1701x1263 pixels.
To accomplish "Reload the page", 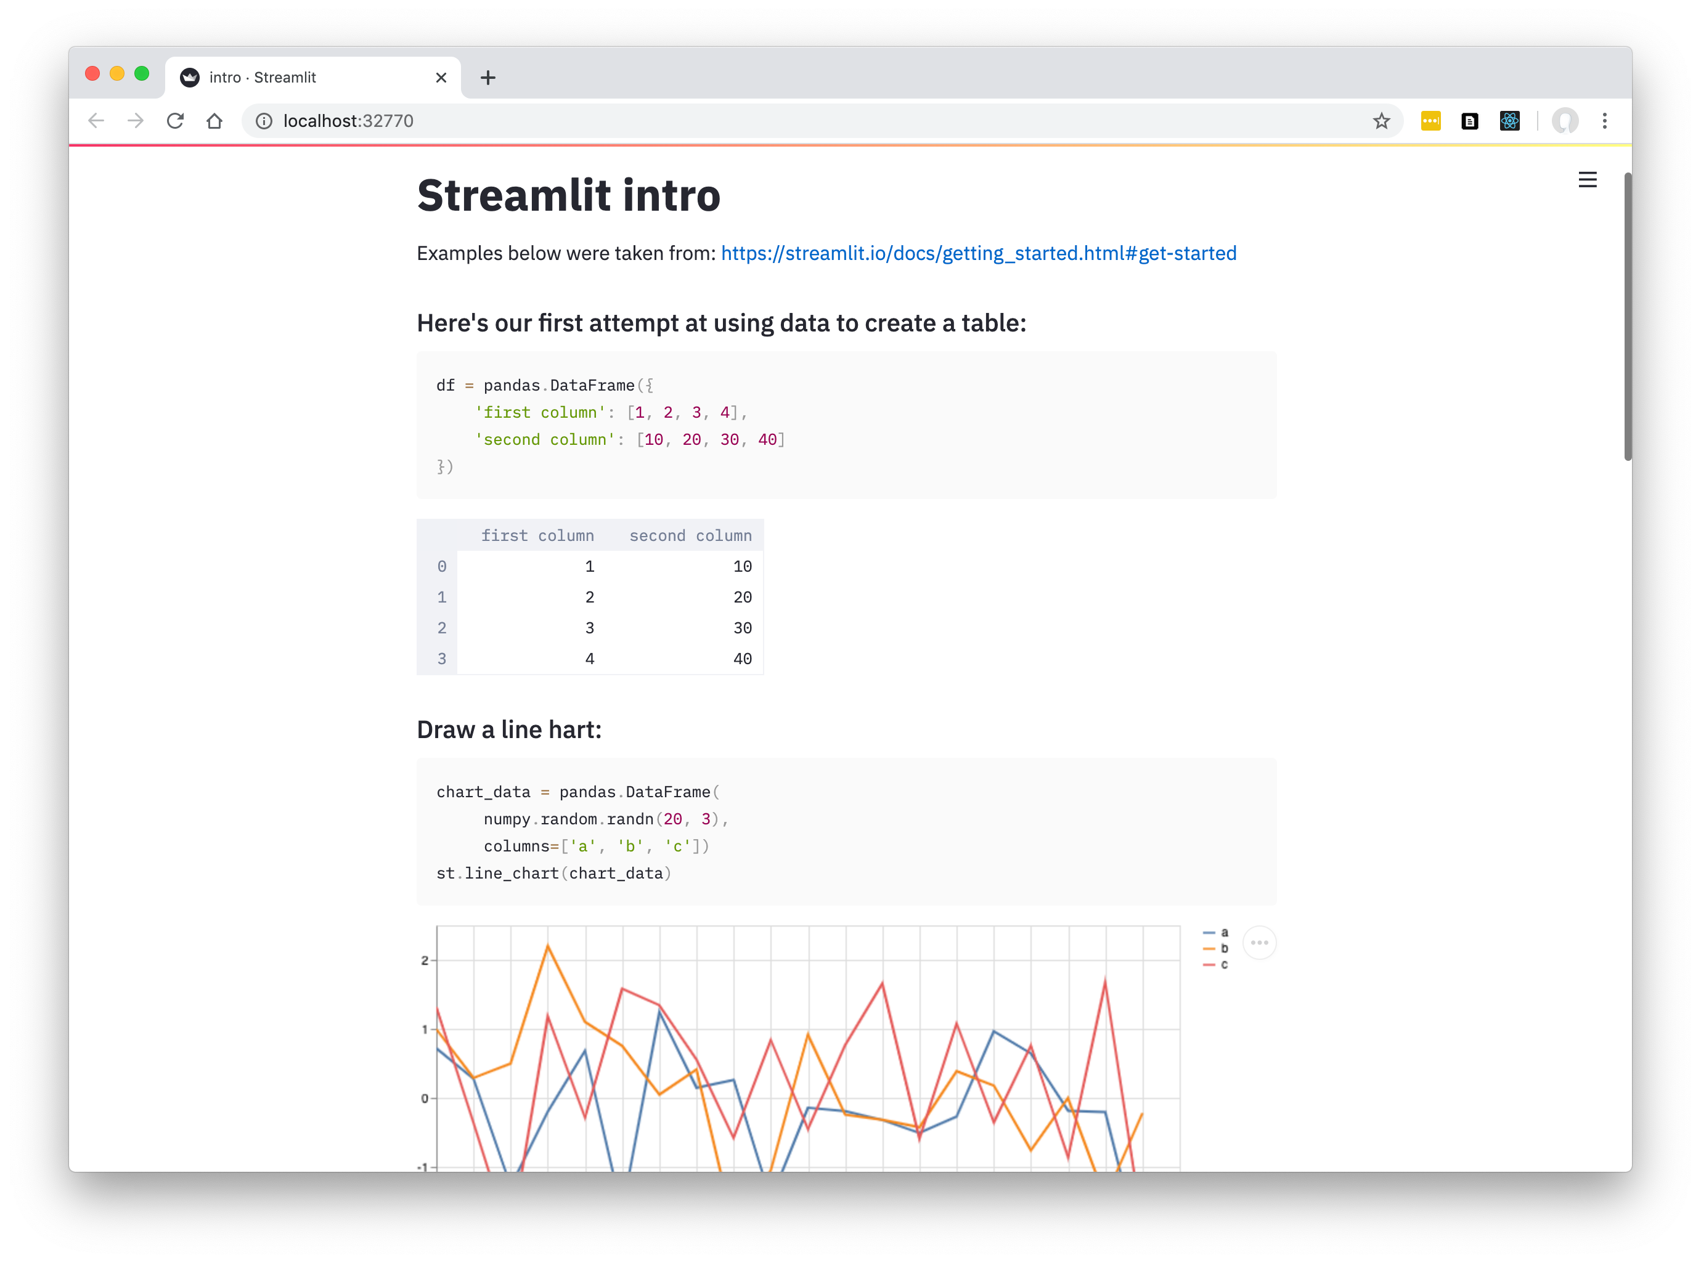I will tap(175, 121).
